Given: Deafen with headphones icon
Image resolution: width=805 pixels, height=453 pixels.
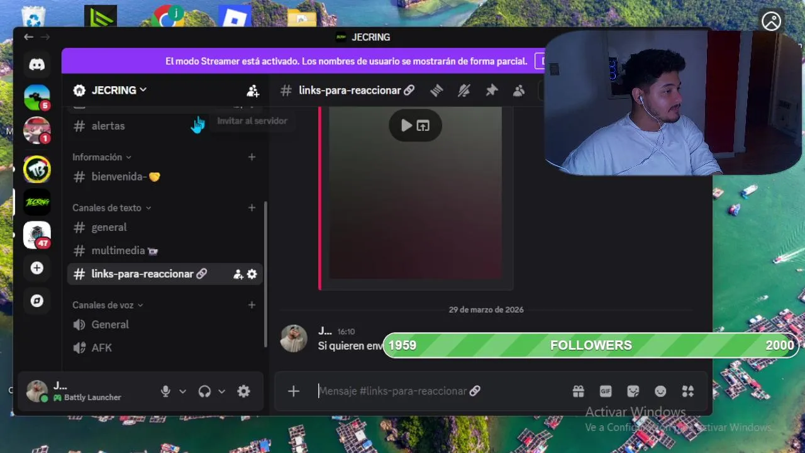Looking at the screenshot, I should (x=204, y=391).
